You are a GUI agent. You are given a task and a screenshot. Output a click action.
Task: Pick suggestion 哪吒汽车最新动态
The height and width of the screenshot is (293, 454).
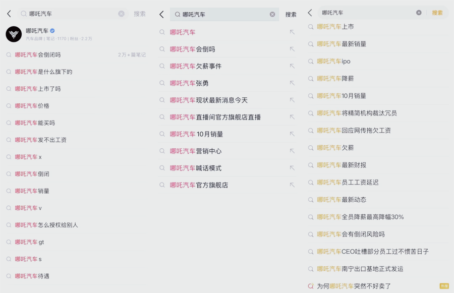[342, 200]
